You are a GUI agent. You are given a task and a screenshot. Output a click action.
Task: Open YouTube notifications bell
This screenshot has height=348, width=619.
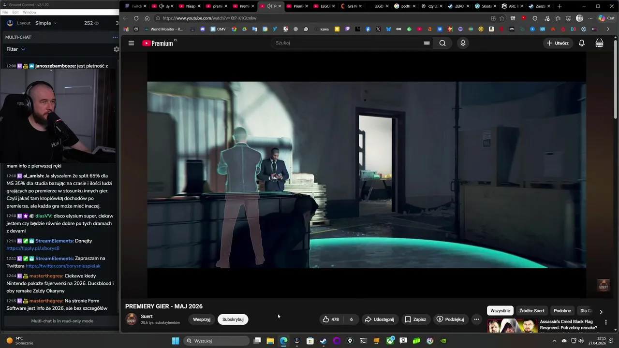[x=582, y=43]
